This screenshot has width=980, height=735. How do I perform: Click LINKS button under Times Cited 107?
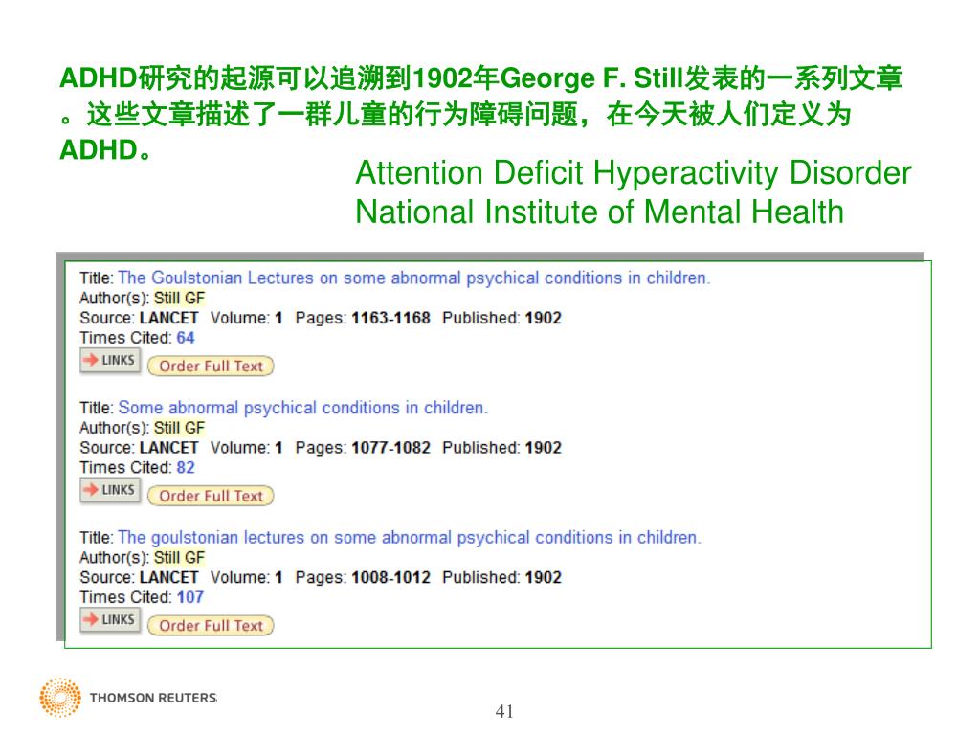[111, 620]
